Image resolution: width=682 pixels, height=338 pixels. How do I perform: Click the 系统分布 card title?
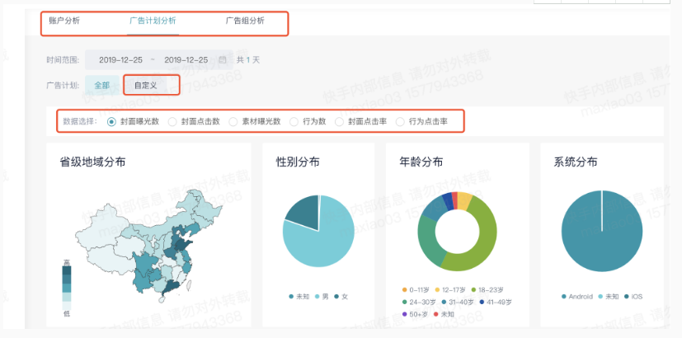[x=576, y=162]
